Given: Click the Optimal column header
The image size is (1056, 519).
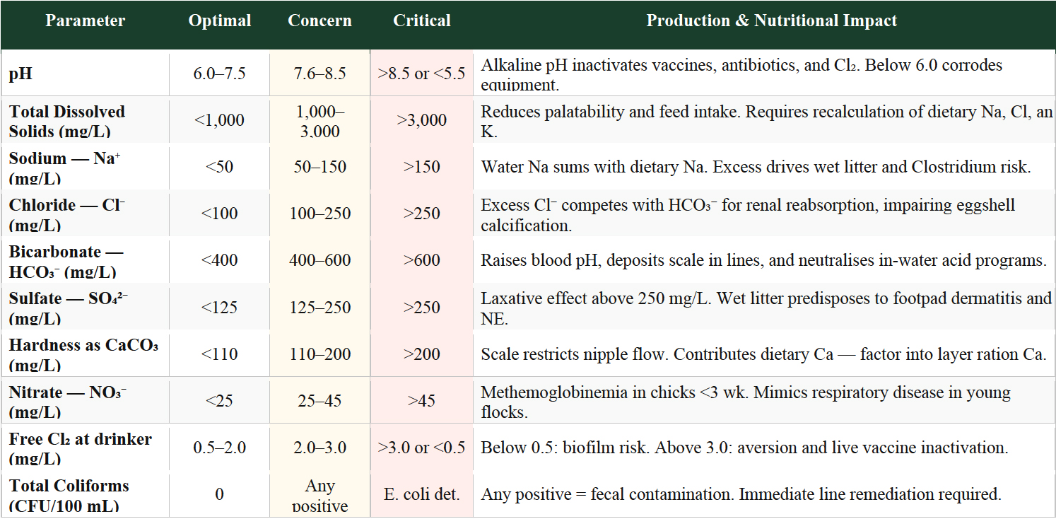Looking at the screenshot, I should [x=220, y=21].
